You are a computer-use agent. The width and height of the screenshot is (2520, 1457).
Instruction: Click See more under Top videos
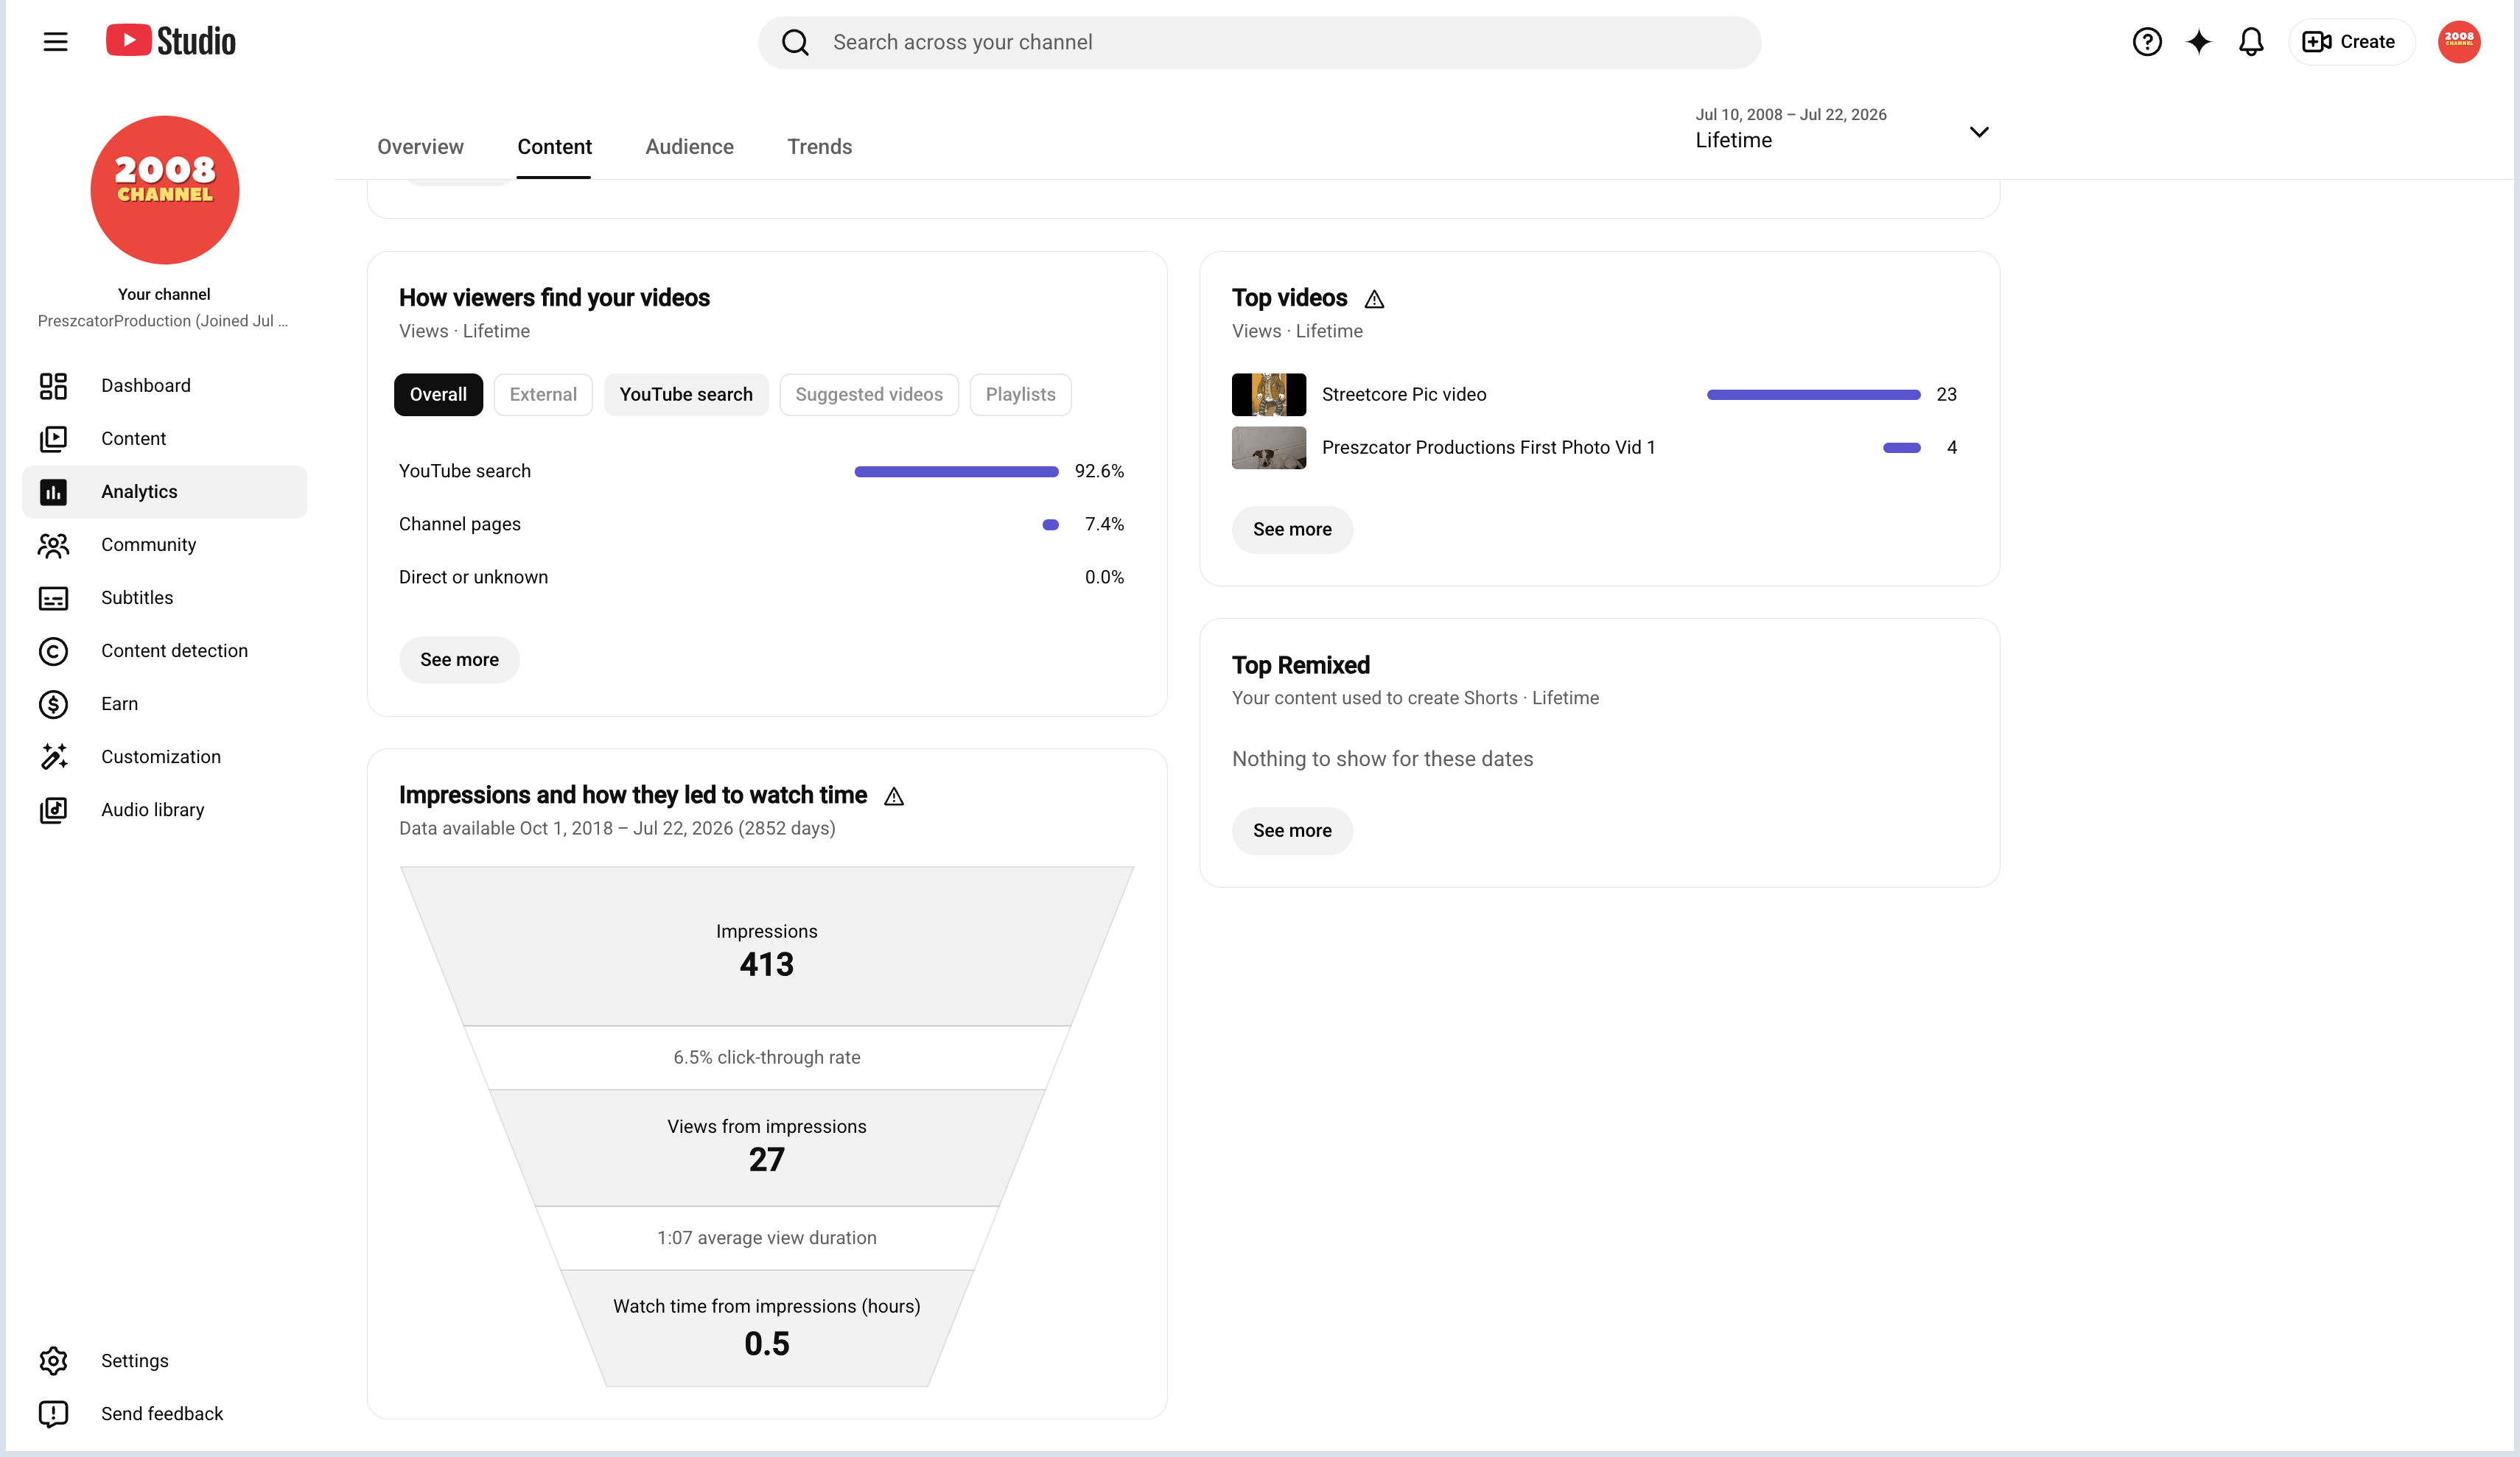tap(1292, 530)
